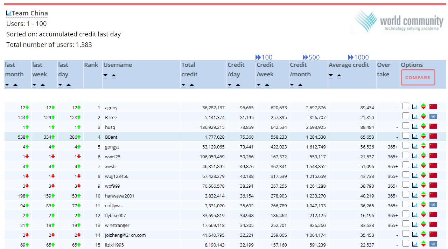The width and height of the screenshot is (448, 249).
Task: Tick the compare checkbox for husq
Action: click(x=406, y=126)
